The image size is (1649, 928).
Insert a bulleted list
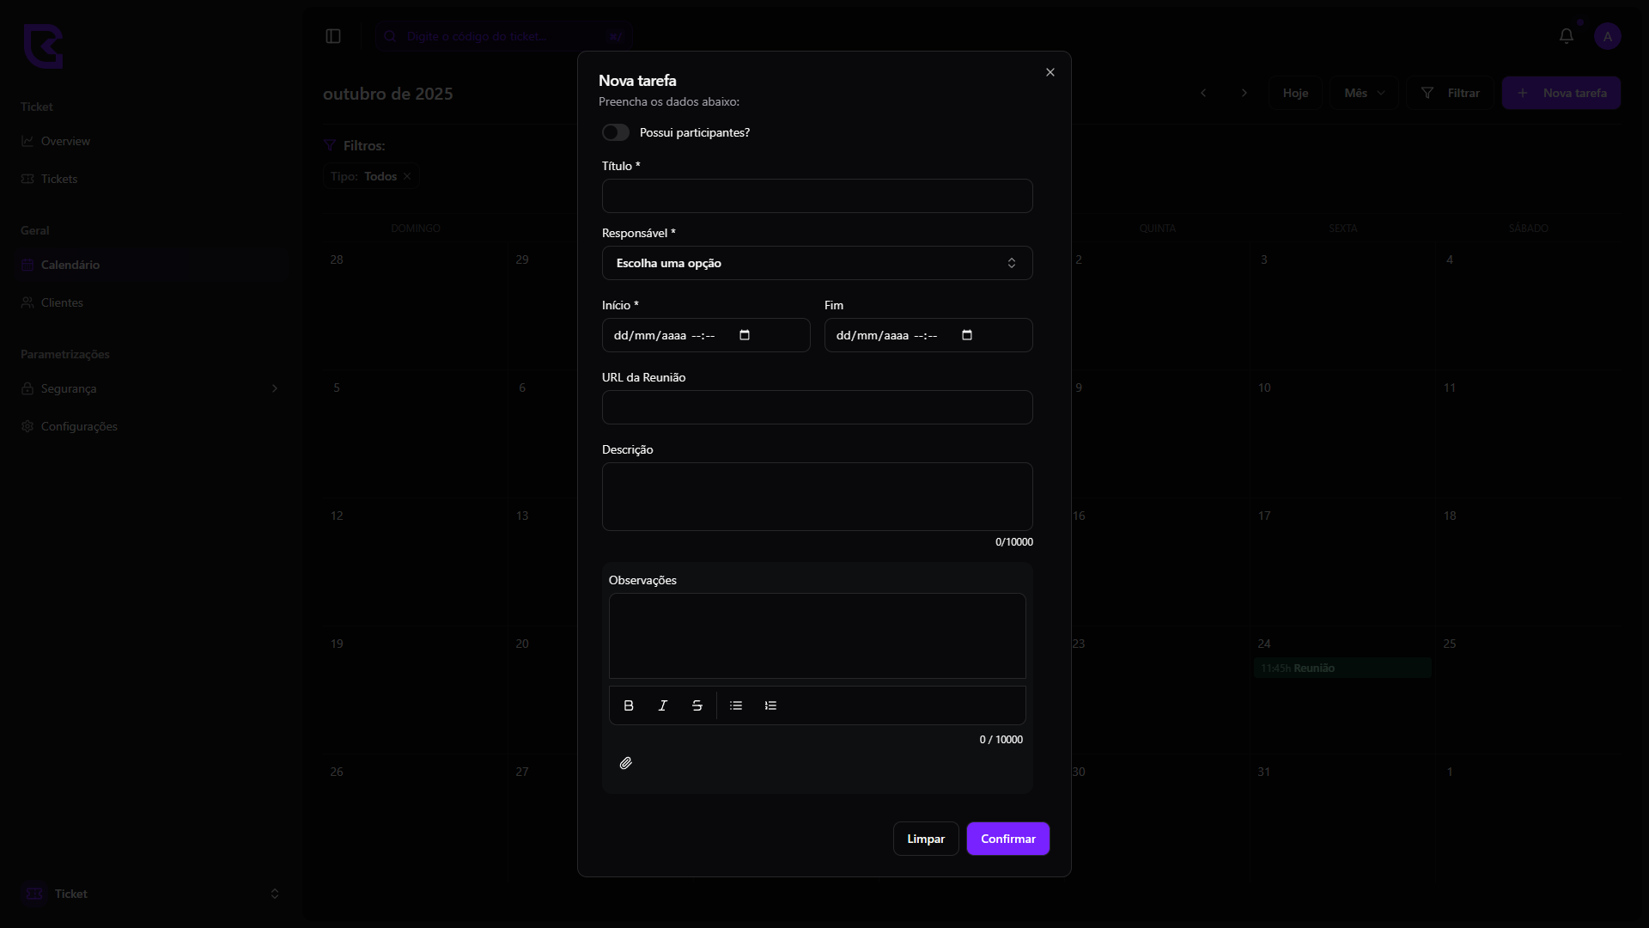coord(736,705)
